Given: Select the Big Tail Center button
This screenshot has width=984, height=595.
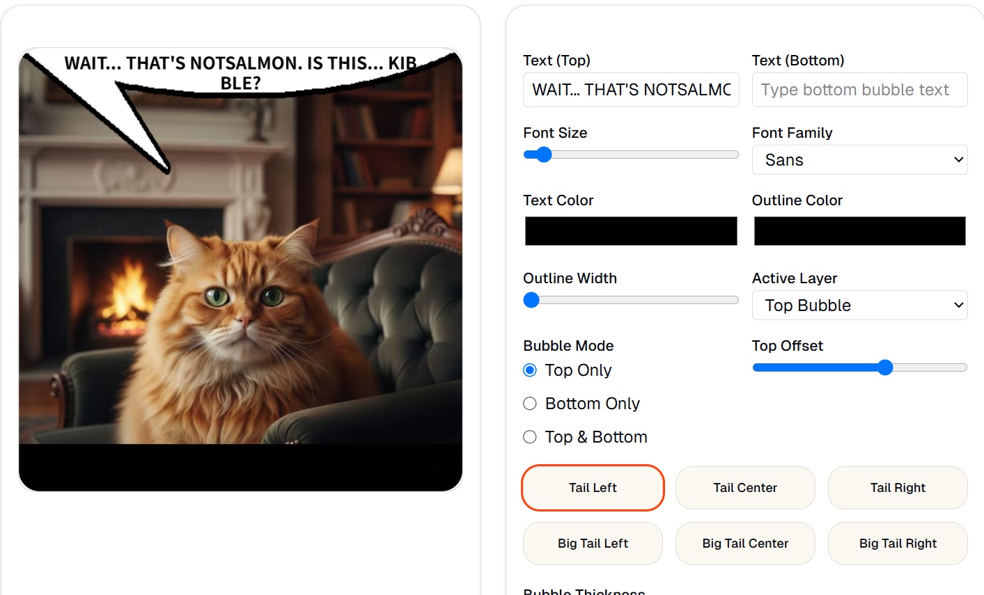Looking at the screenshot, I should point(745,544).
